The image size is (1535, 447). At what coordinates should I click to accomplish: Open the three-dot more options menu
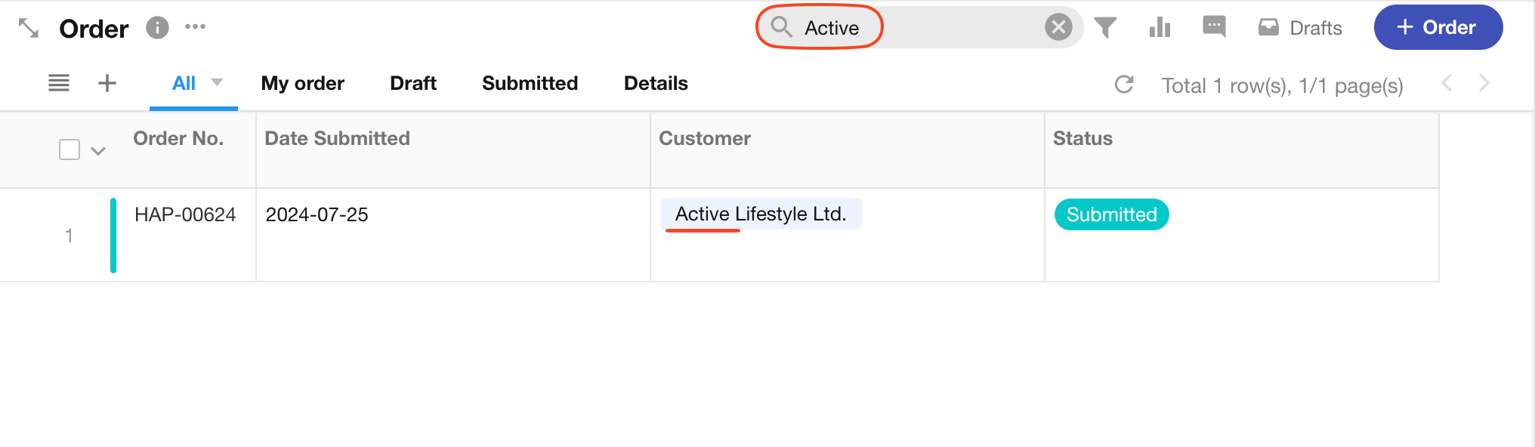pyautogui.click(x=195, y=27)
